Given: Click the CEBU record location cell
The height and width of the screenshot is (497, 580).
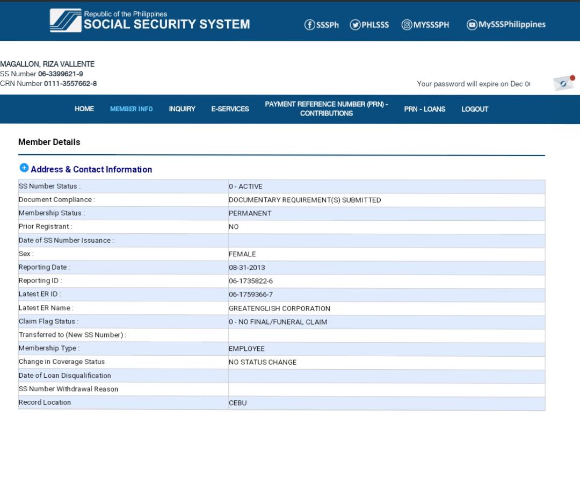Looking at the screenshot, I should tap(238, 403).
